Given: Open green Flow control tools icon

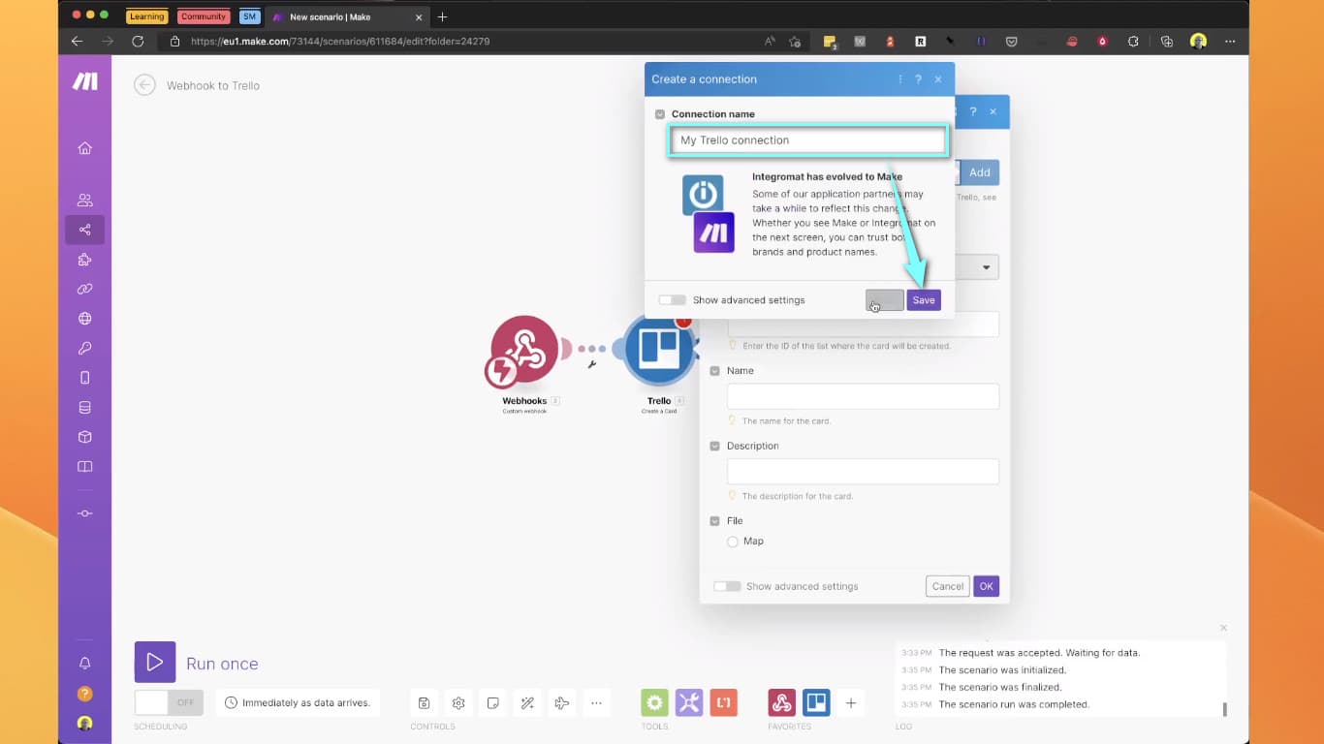Looking at the screenshot, I should [654, 703].
